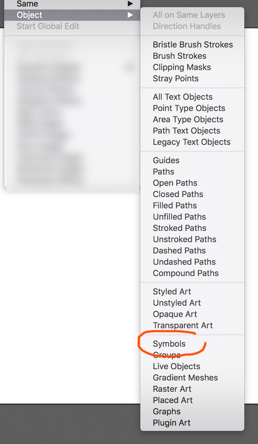Screen dimensions: 258x444
Task: Choose Unfilled Paths option
Action: 179,217
